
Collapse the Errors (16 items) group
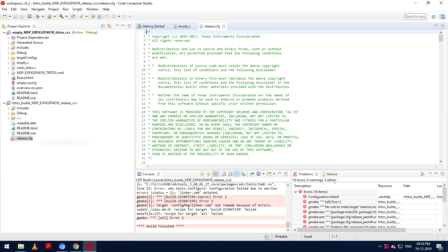[x=296, y=192]
